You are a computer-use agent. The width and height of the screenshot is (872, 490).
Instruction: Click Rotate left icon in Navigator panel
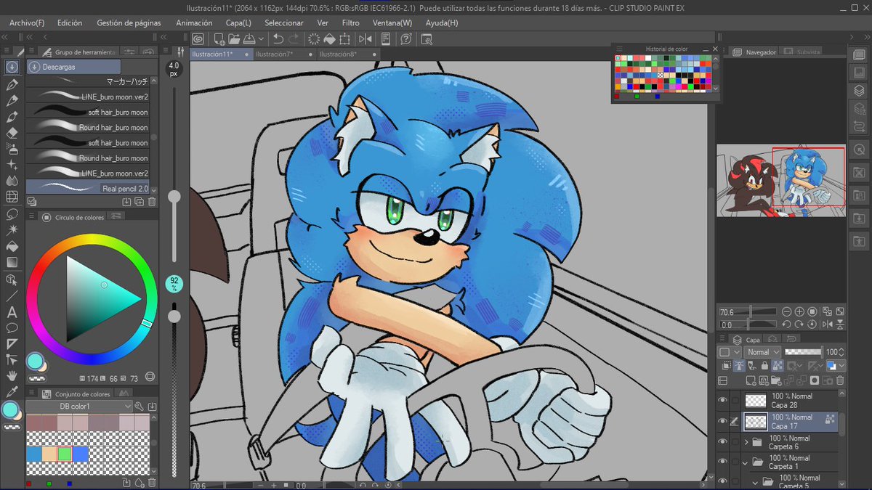tap(788, 324)
